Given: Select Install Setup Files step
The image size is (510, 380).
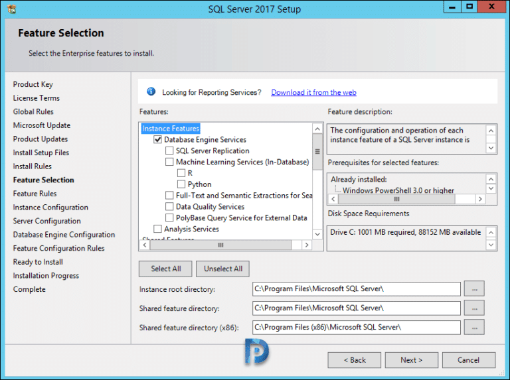Looking at the screenshot, I should tap(41, 153).
